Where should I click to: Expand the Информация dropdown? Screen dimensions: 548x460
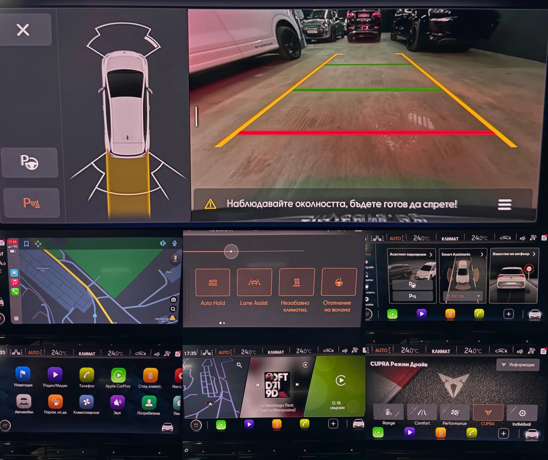(x=518, y=365)
